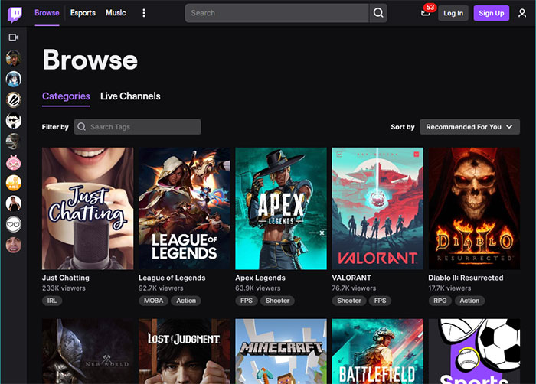Open the white glasses-face sidebar channel avatar
This screenshot has height=384, width=536.
pos(14,224)
